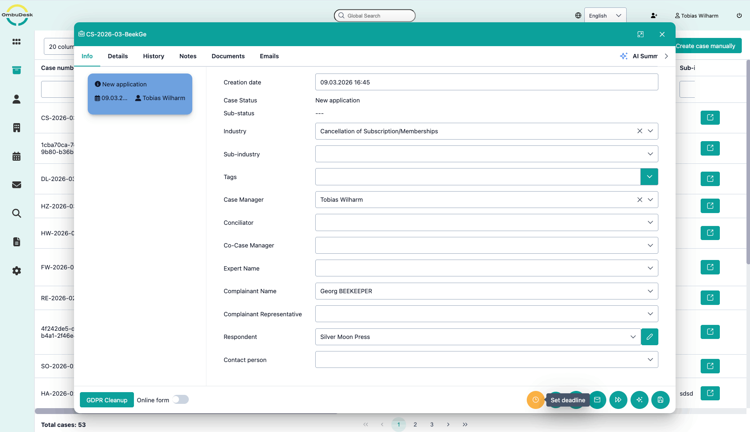Click the AI sparkle icon in footer
The image size is (750, 432).
click(x=639, y=400)
